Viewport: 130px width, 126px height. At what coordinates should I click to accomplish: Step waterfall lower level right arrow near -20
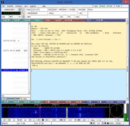[x=19, y=120]
